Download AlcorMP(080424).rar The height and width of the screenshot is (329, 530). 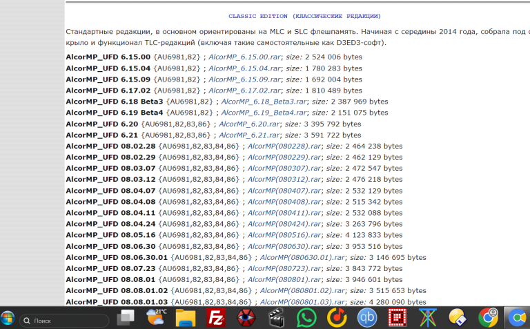pyautogui.click(x=284, y=224)
